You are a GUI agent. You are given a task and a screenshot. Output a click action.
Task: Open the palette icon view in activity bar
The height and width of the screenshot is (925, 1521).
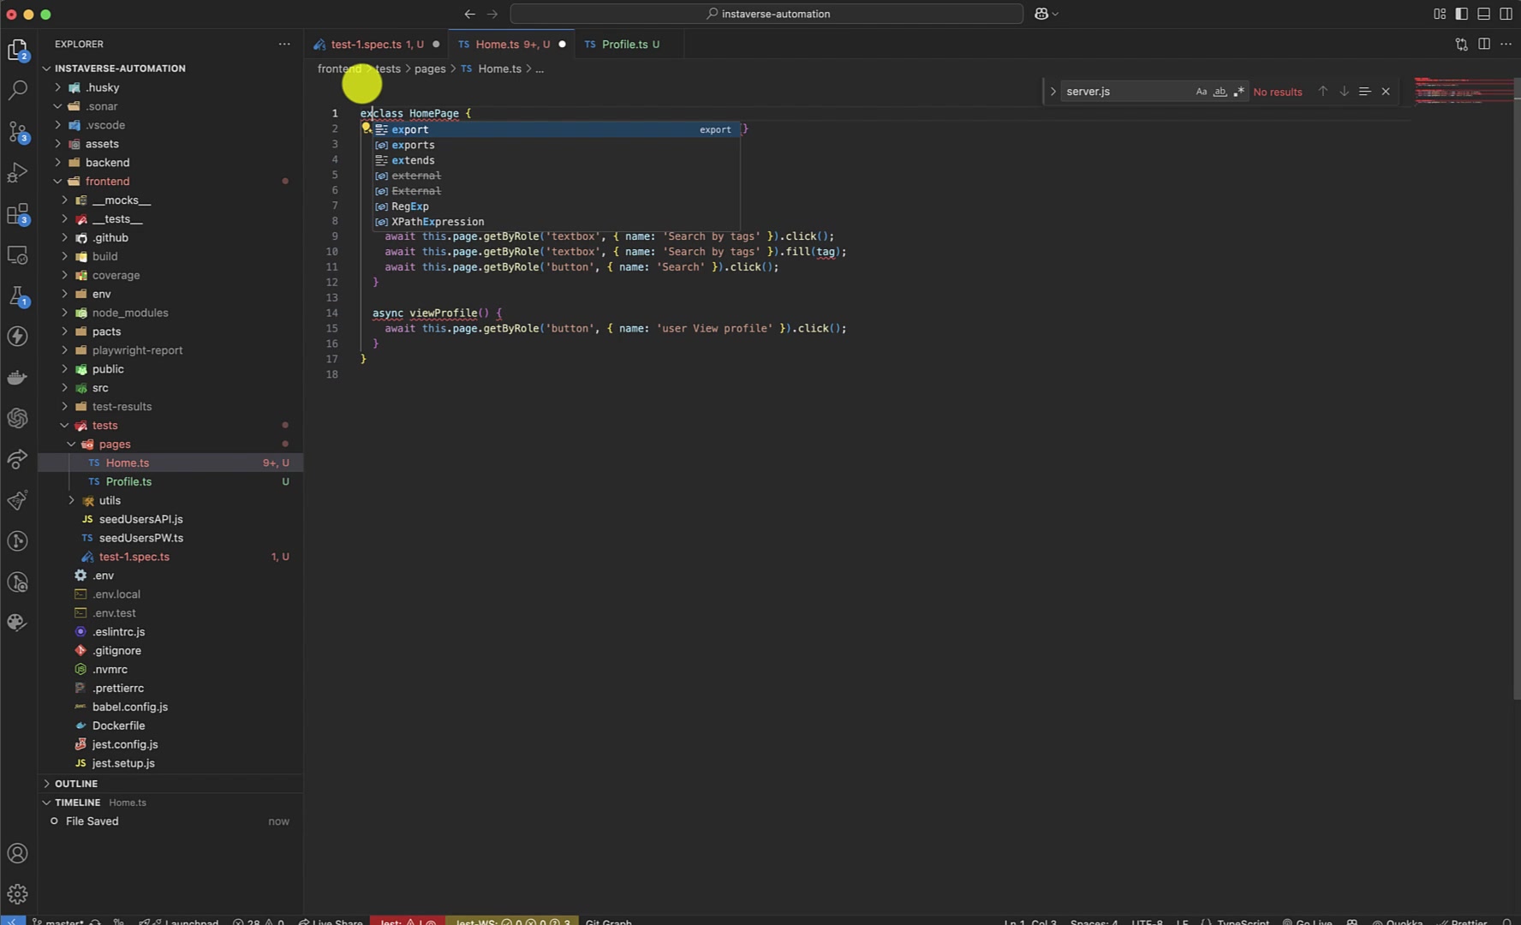pyautogui.click(x=17, y=623)
